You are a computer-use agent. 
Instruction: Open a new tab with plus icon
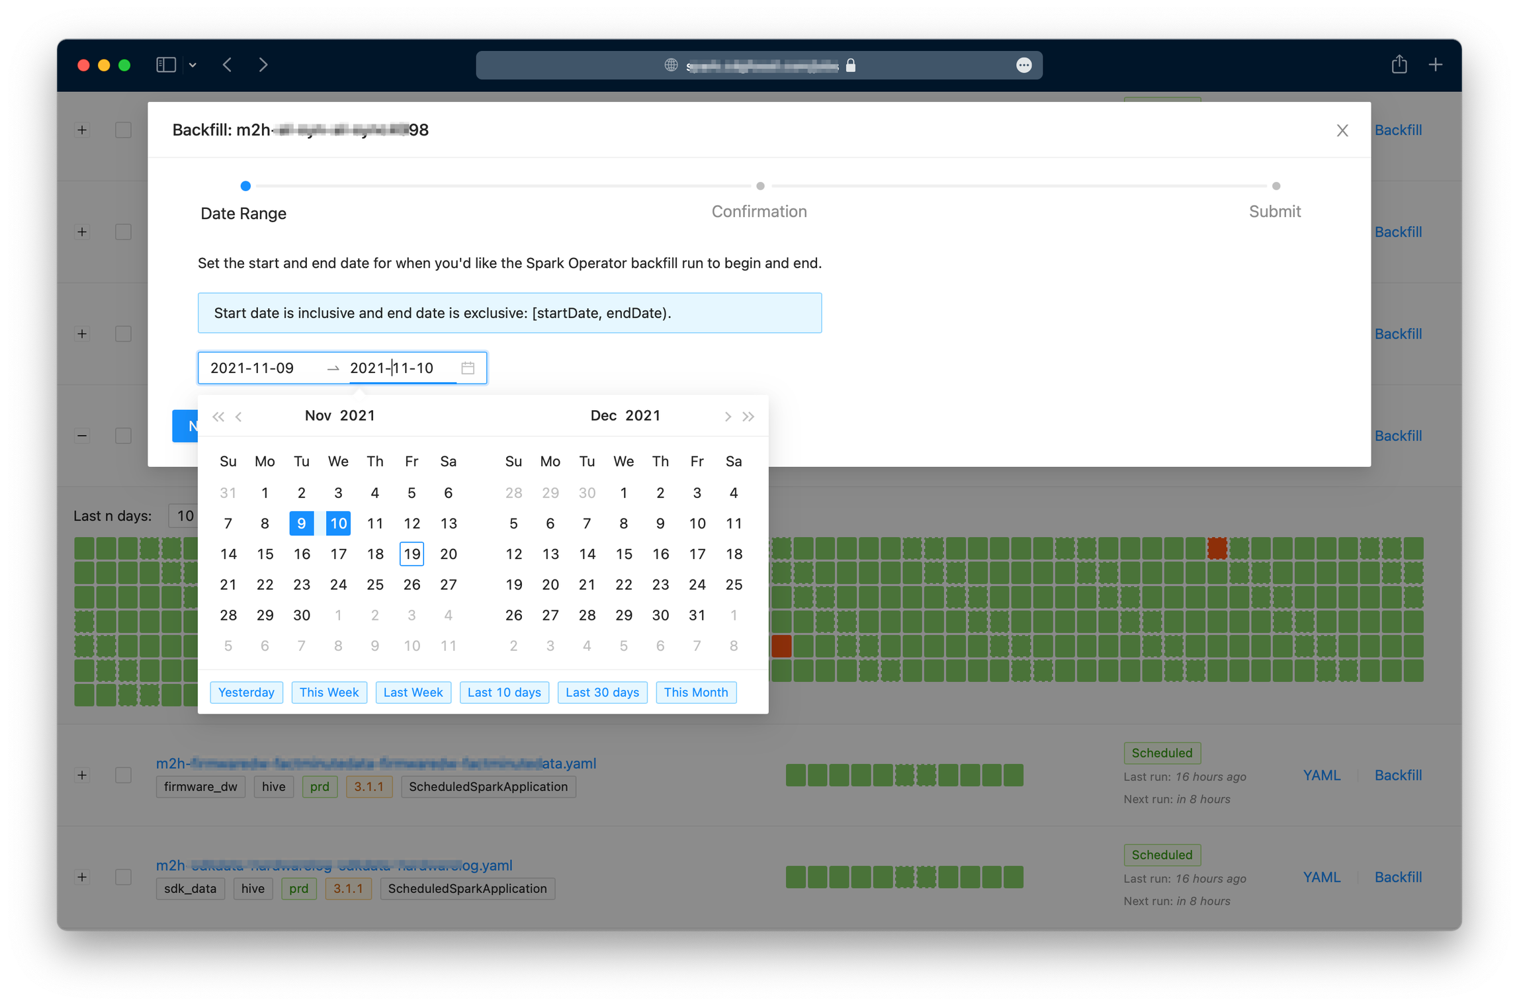pyautogui.click(x=1435, y=65)
